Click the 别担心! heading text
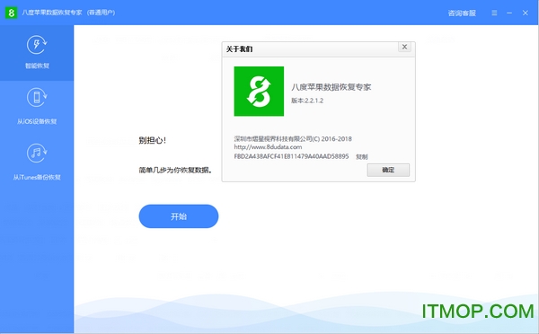 click(x=153, y=140)
